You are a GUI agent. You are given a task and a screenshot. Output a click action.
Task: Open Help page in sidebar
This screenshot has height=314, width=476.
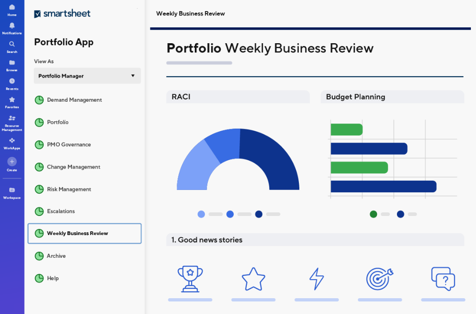53,278
